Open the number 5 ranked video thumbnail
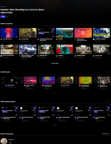Viewport: 111px width, 144px height. point(85,80)
